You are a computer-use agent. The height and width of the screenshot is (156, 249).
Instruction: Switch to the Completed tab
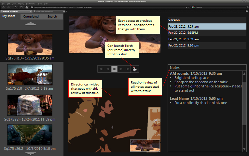[31, 17]
